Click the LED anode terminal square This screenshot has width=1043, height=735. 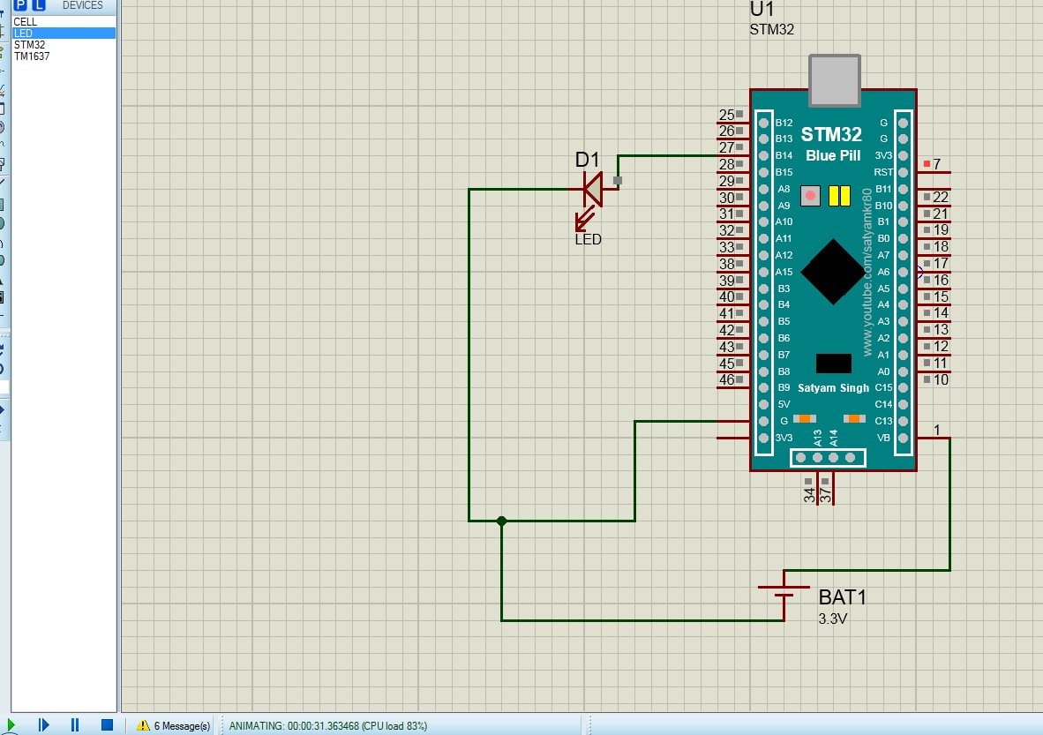coord(618,180)
